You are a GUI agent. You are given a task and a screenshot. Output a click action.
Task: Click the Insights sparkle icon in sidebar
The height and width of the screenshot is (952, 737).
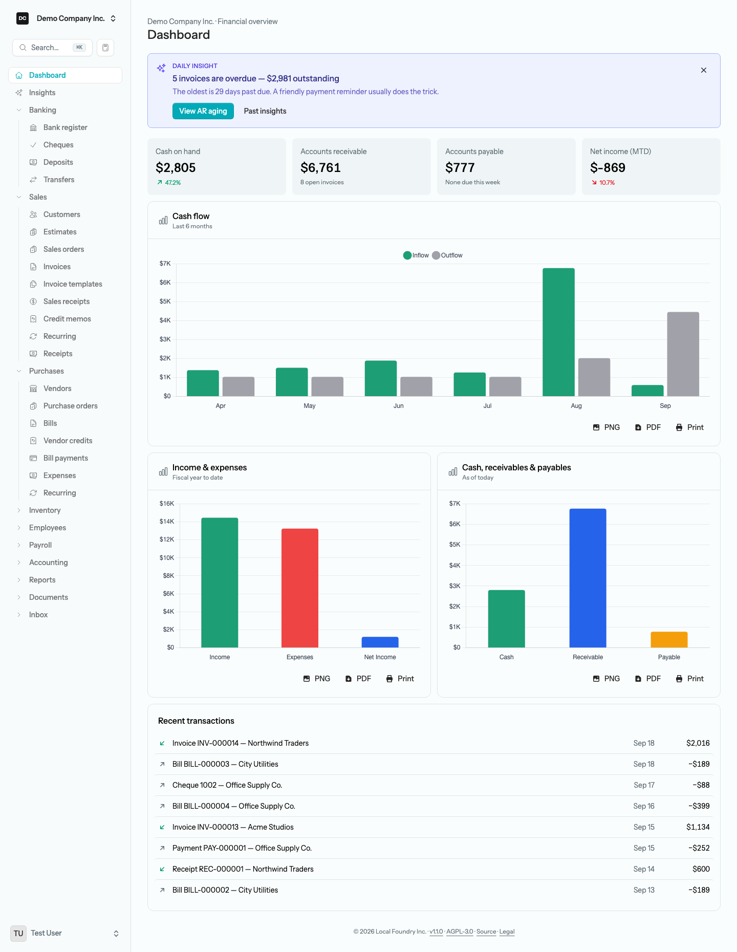point(19,93)
